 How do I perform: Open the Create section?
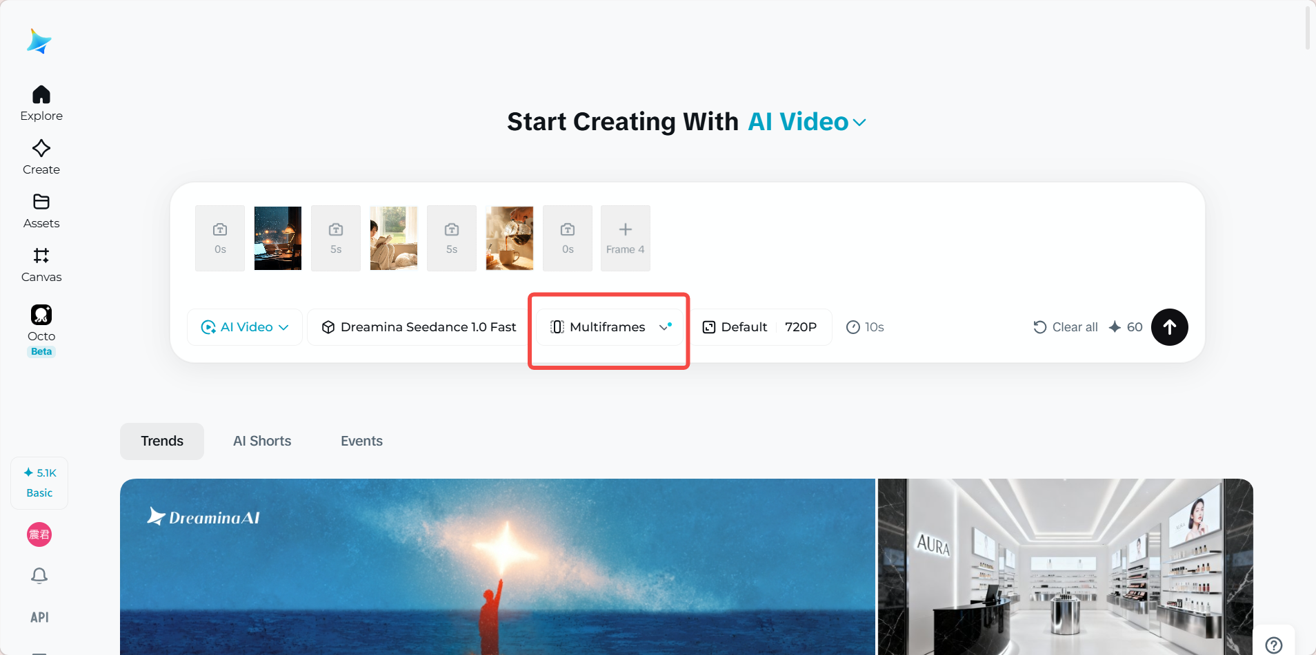pyautogui.click(x=41, y=157)
